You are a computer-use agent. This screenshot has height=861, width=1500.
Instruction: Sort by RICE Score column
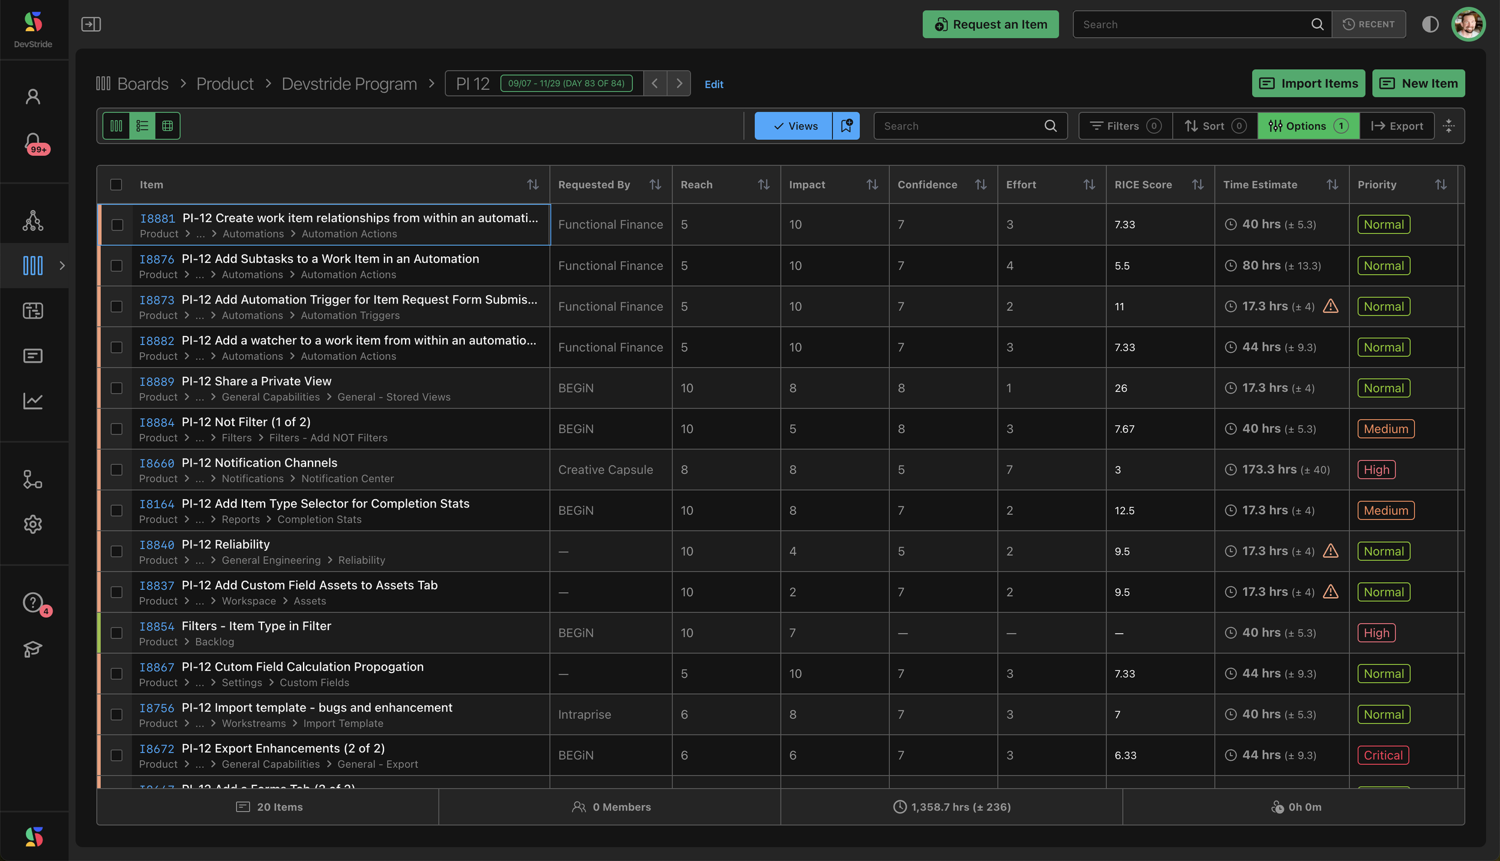pos(1198,185)
